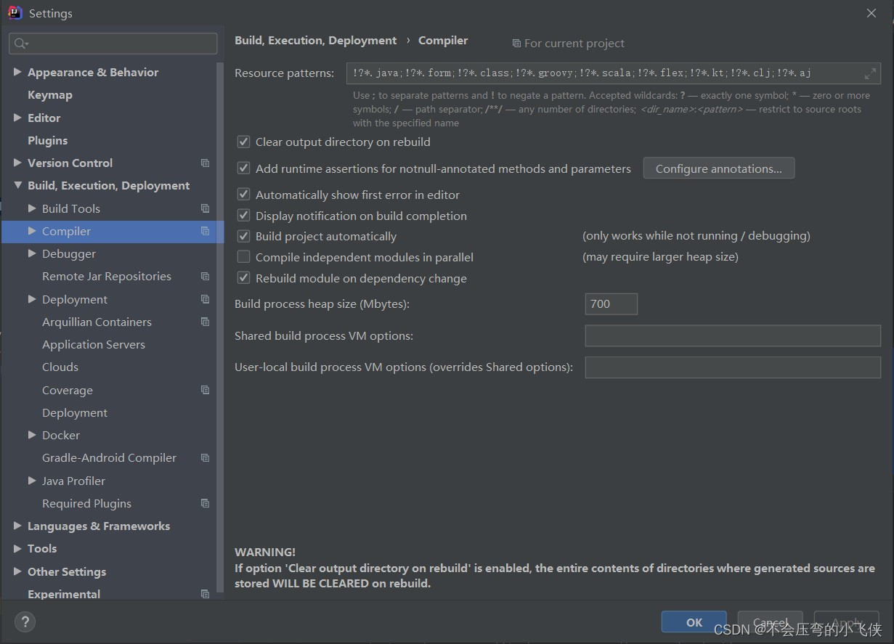The width and height of the screenshot is (894, 644).
Task: Enable Compile independent modules in parallel
Action: 244,257
